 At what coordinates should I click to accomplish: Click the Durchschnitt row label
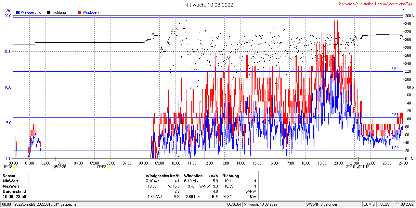click(x=14, y=191)
